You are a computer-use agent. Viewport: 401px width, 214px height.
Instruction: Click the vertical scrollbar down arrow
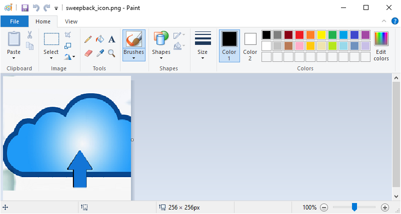click(x=396, y=197)
